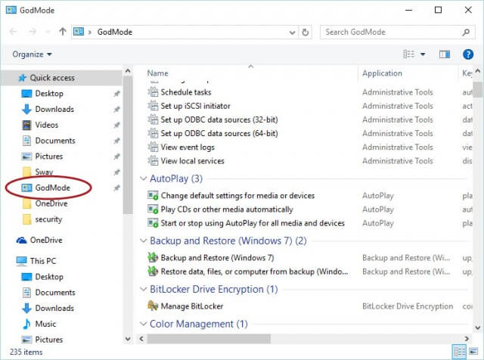The image size is (484, 360).
Task: Click the View local services icon
Action: 153,161
